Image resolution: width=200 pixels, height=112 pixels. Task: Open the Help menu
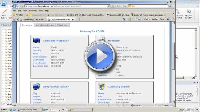coord(47,11)
